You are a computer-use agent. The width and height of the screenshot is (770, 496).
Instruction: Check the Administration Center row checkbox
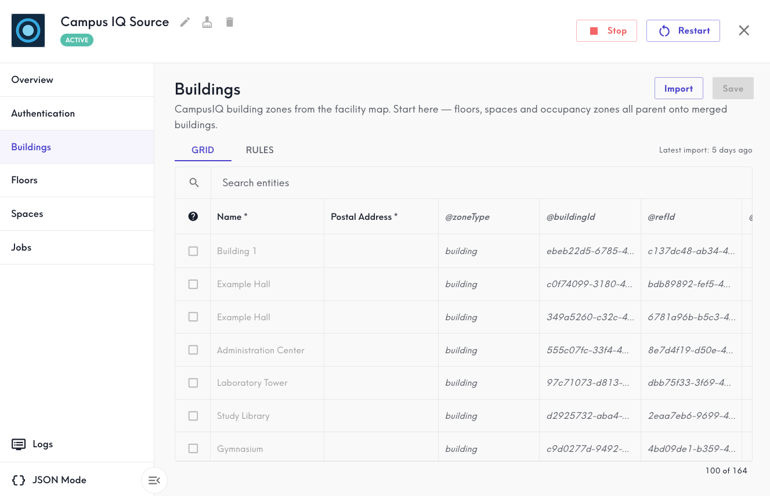click(193, 350)
